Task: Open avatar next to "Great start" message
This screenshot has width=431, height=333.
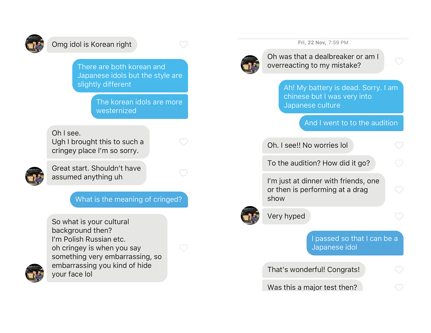Action: (35, 176)
